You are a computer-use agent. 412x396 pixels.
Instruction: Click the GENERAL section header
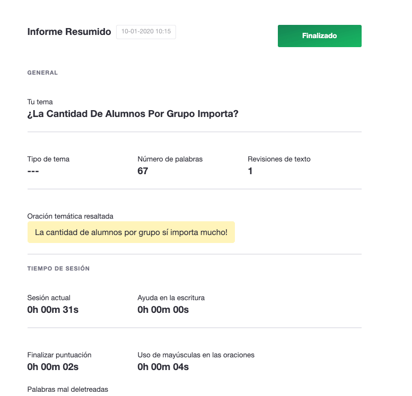pos(42,73)
